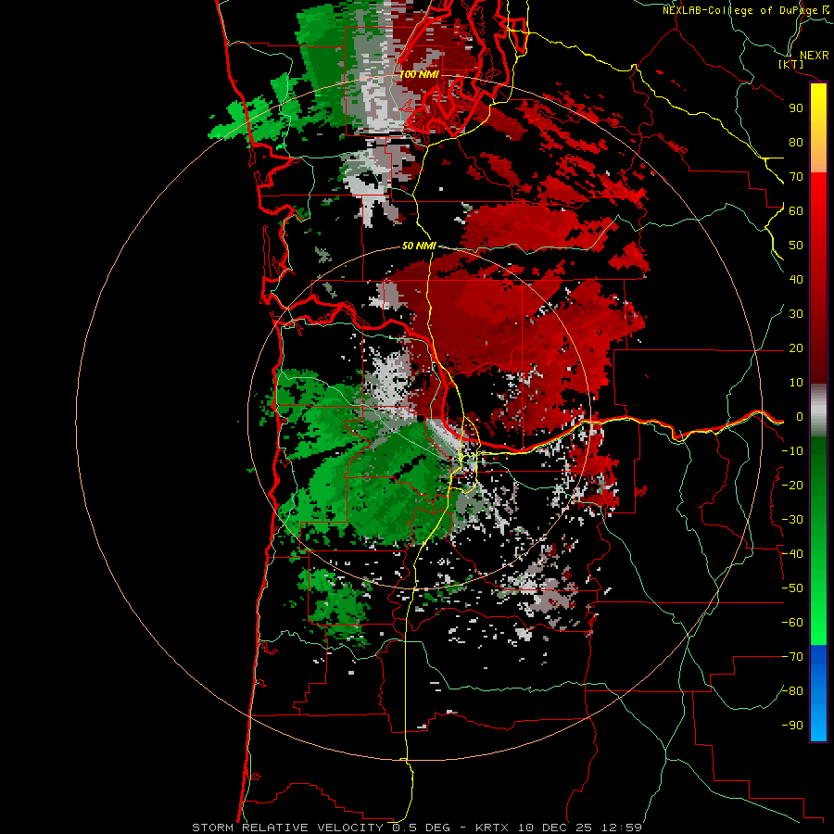Viewport: 834px width, 834px height.
Task: Click the 10 value on velocity scale
Action: pyautogui.click(x=796, y=383)
